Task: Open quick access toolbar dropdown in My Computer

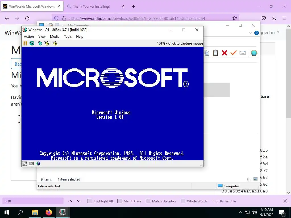Action: tap(62, 25)
